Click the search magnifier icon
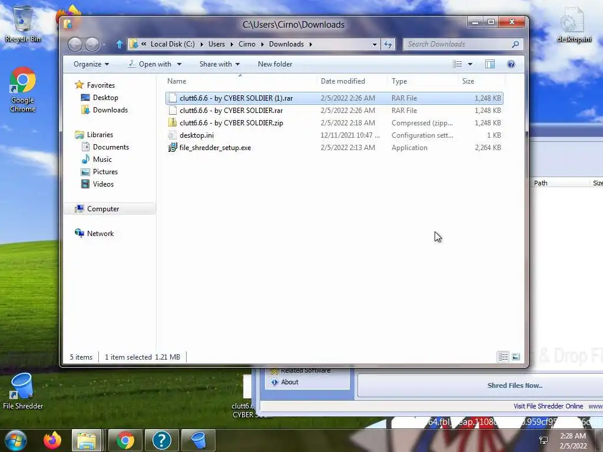This screenshot has width=603, height=452. 515,44
